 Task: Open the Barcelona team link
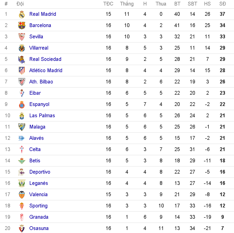click(40, 25)
